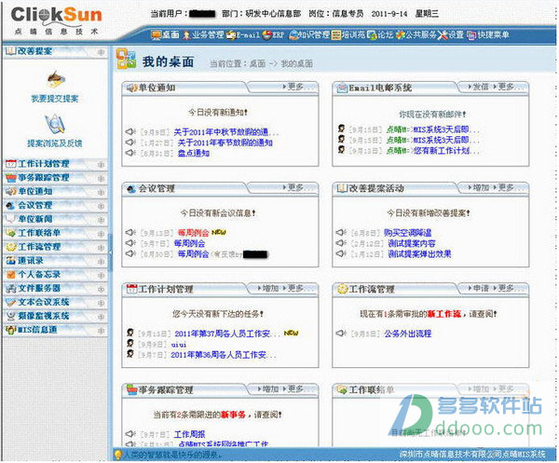Open 2011年第37周各人员工作安... plan

tap(227, 334)
